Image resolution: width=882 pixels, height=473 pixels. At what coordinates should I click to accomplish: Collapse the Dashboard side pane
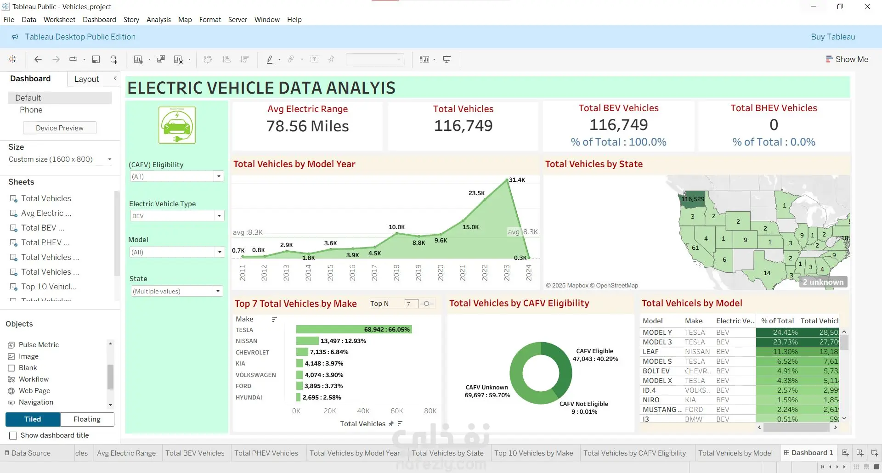(115, 79)
